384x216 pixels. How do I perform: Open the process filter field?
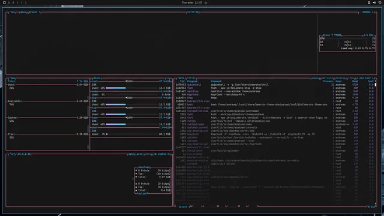coord(191,78)
